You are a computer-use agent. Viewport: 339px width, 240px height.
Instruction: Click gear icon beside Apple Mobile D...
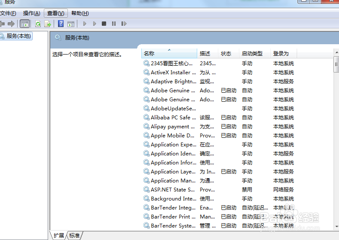(147, 135)
